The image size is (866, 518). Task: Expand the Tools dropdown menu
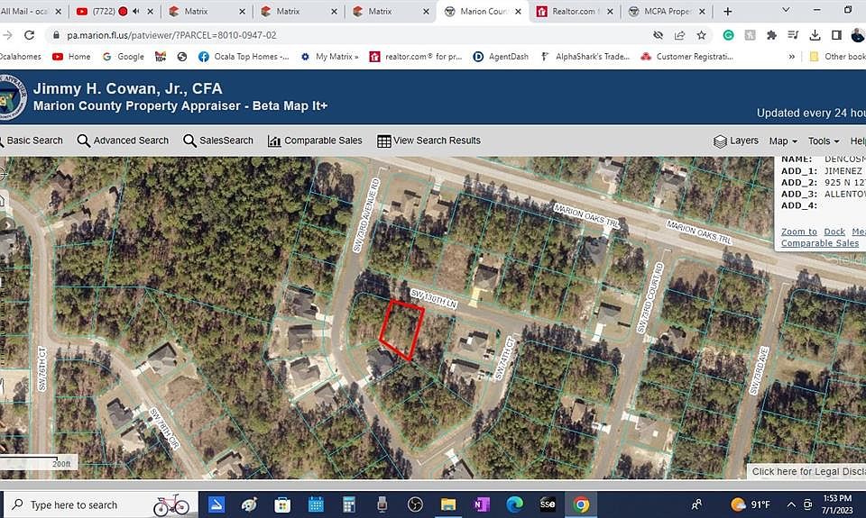[824, 141]
